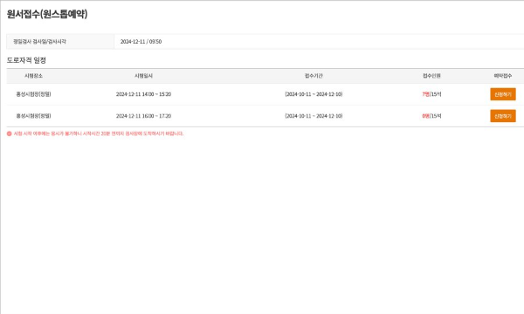Click the 7명/15석 applicant count
Screen dimensions: 524x314
[431, 94]
